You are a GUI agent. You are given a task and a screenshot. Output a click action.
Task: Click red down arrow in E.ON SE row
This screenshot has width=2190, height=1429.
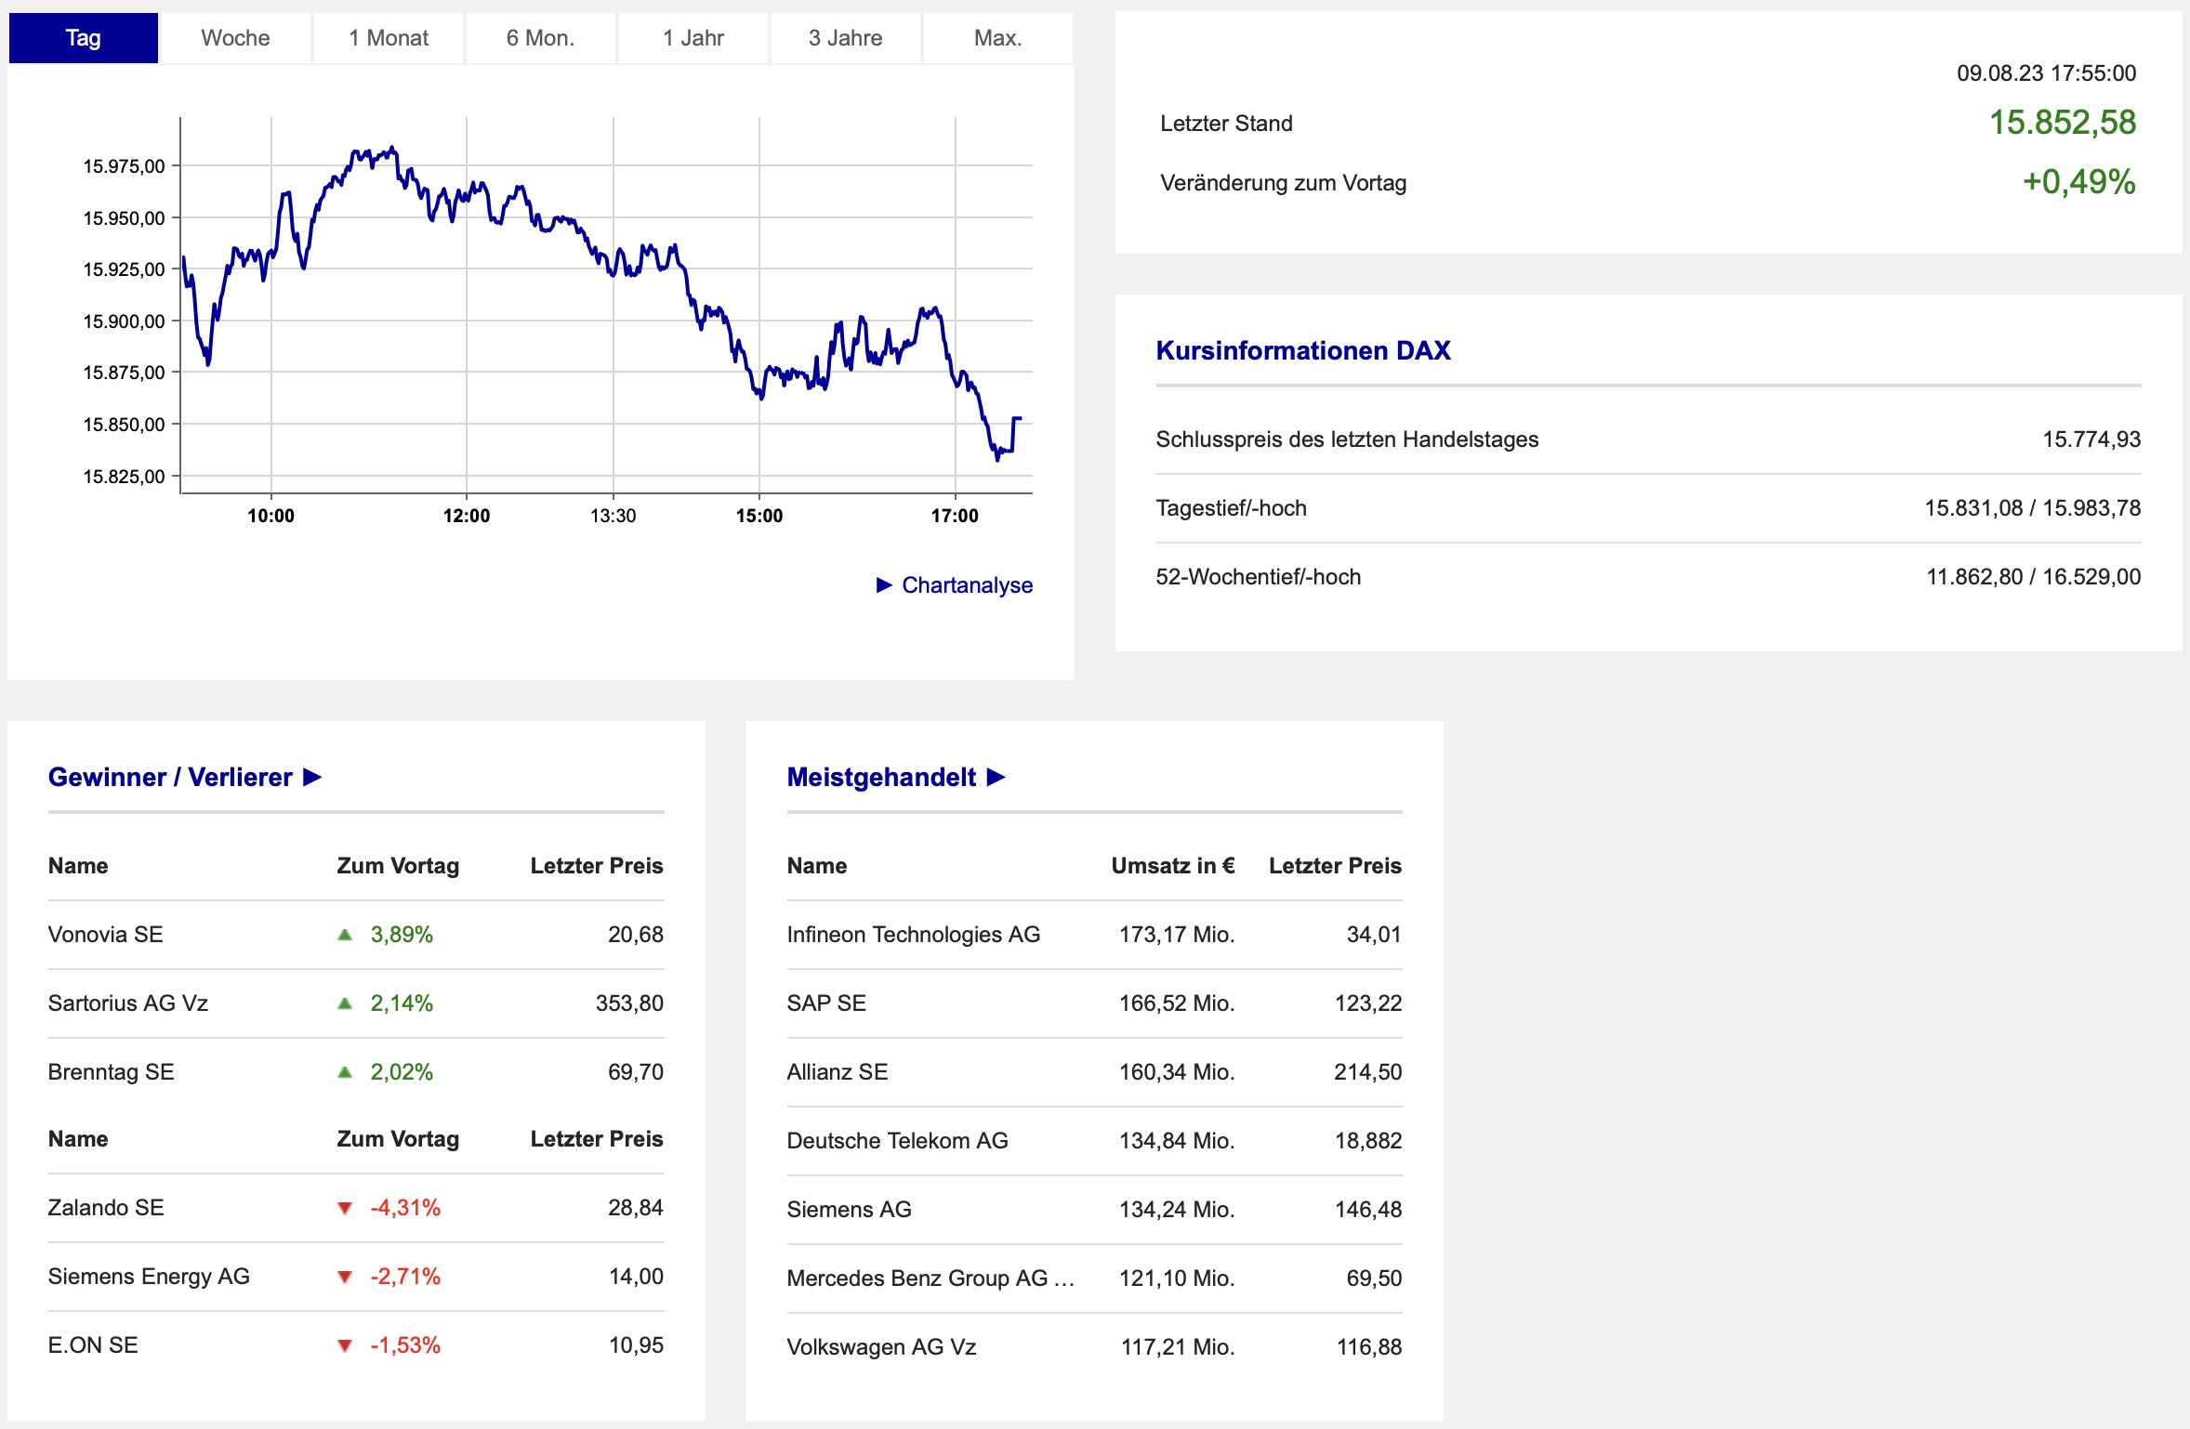[x=345, y=1345]
